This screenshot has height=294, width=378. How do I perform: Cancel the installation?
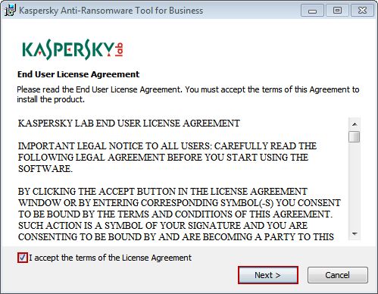(338, 275)
